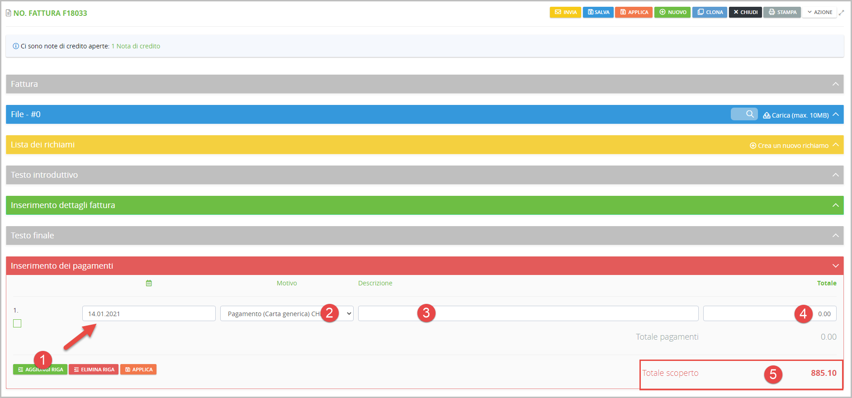Click the calendar icon column header
852x398 pixels.
click(x=149, y=283)
